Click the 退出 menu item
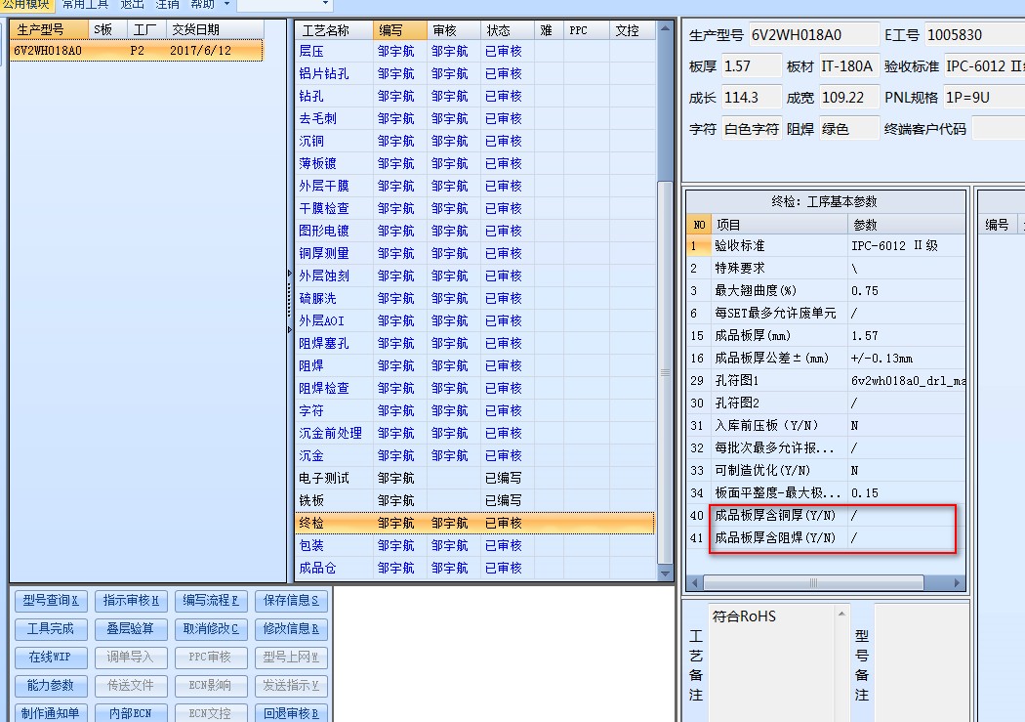1025x722 pixels. pyautogui.click(x=132, y=4)
